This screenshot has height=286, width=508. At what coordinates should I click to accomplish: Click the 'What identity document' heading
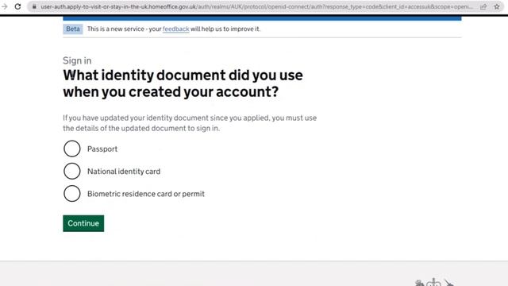(x=183, y=83)
